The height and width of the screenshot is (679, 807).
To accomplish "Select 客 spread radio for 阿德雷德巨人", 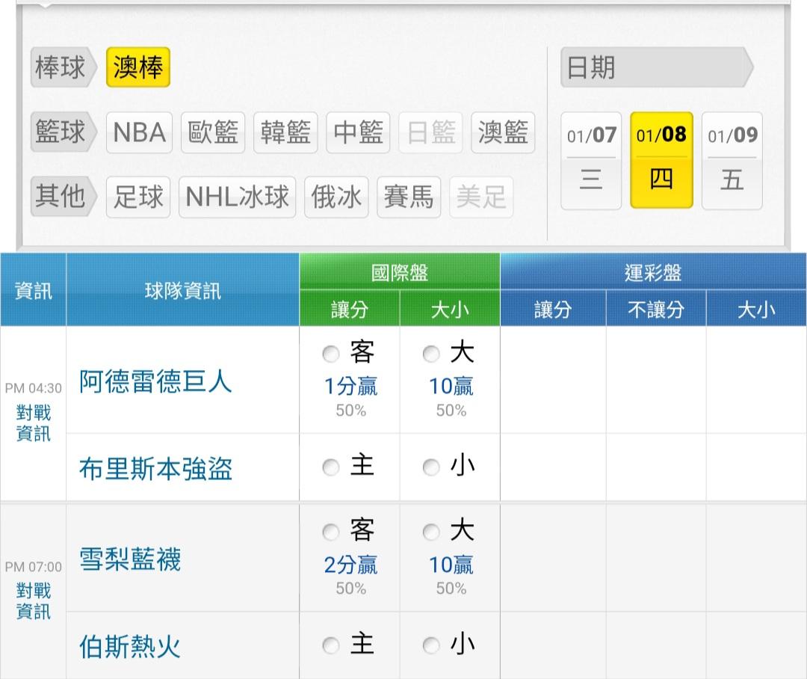I will point(331,354).
